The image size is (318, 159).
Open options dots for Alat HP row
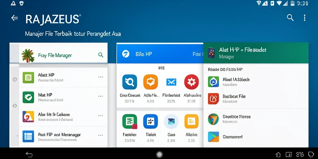(x=100, y=77)
